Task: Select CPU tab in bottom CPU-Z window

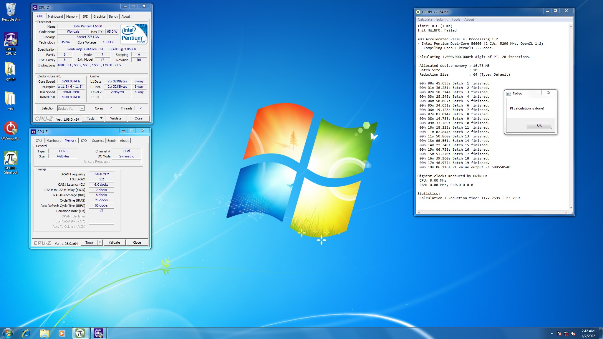Action: (x=39, y=141)
